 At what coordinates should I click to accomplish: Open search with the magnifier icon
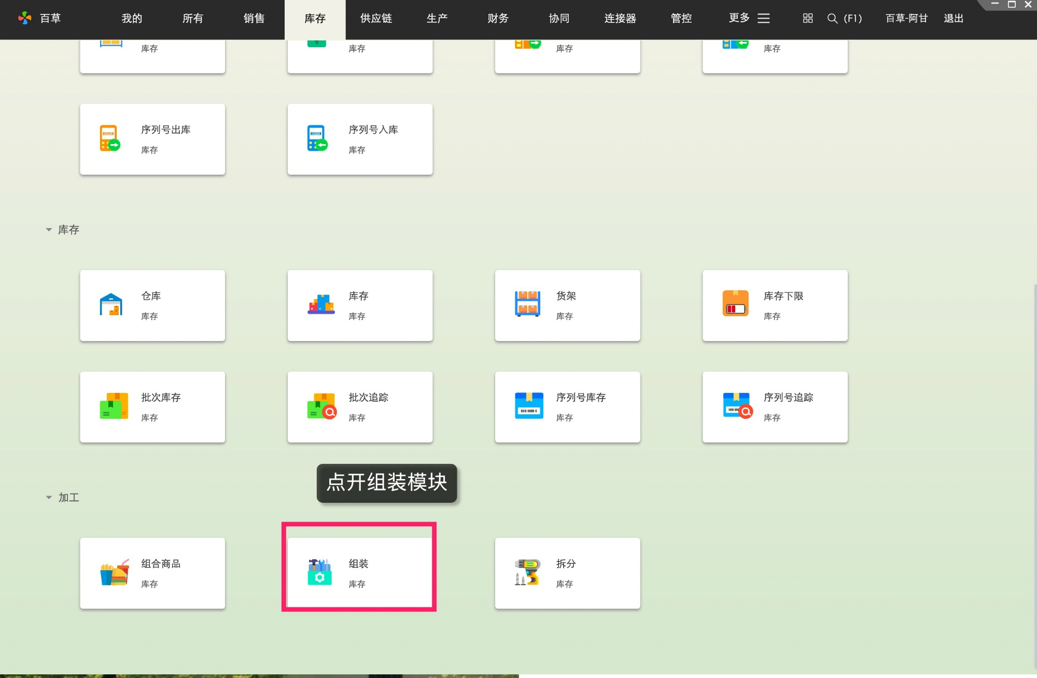pos(832,18)
